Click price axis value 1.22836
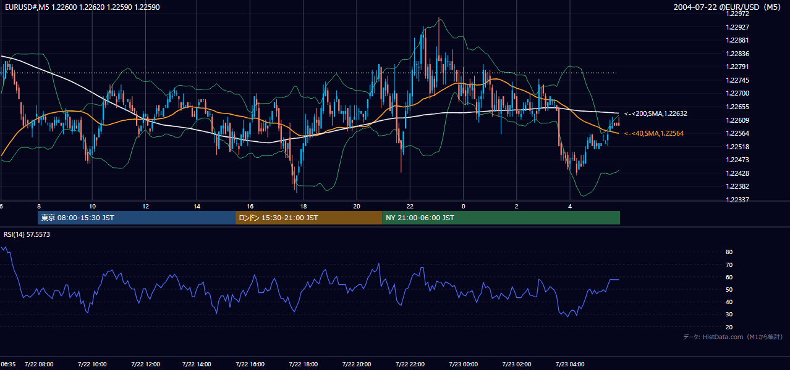This screenshot has width=790, height=370. click(737, 54)
